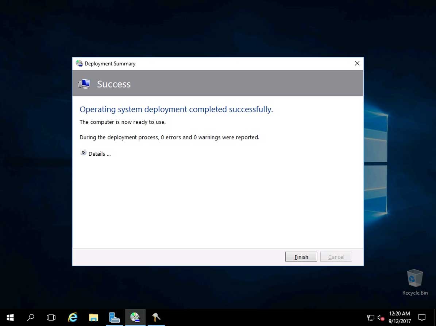Open the Windows Start menu
Viewport: 436px width, 326px height.
tap(10, 317)
